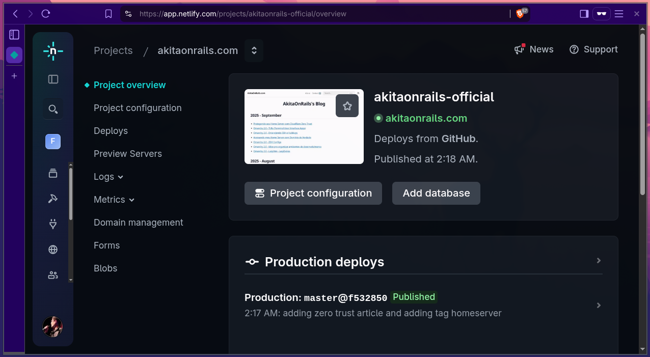Open site settings icon in address bar
The image size is (650, 357).
(x=128, y=14)
